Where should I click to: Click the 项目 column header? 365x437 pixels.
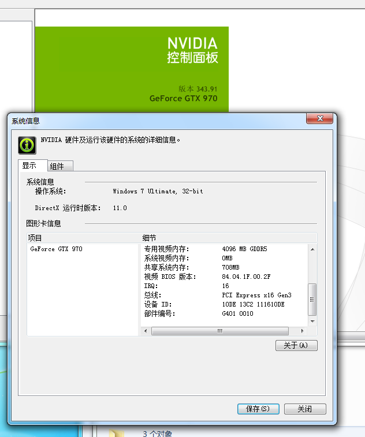pos(83,238)
